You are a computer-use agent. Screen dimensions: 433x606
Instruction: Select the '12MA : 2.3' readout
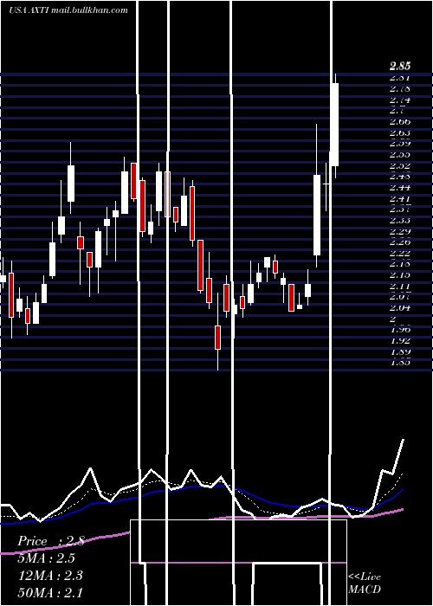click(x=50, y=576)
